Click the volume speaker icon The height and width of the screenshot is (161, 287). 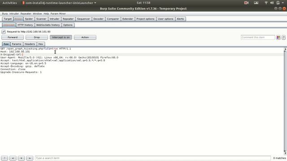[272, 3]
